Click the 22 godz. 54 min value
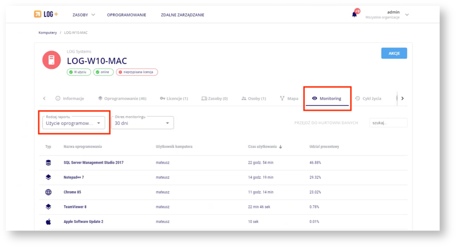The width and height of the screenshot is (456, 247). [261, 163]
